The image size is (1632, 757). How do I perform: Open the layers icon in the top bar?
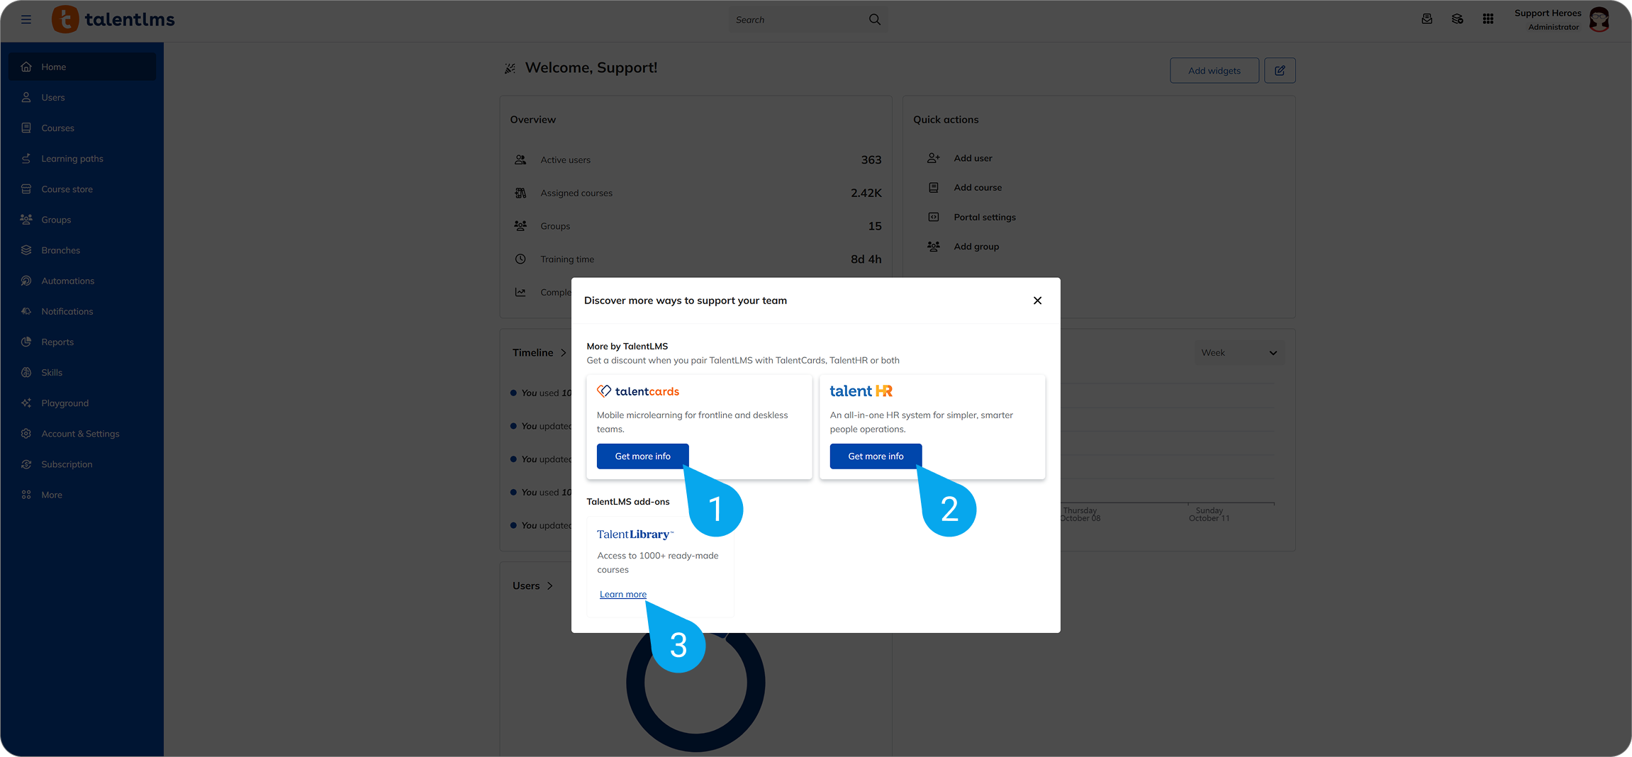(x=1458, y=19)
